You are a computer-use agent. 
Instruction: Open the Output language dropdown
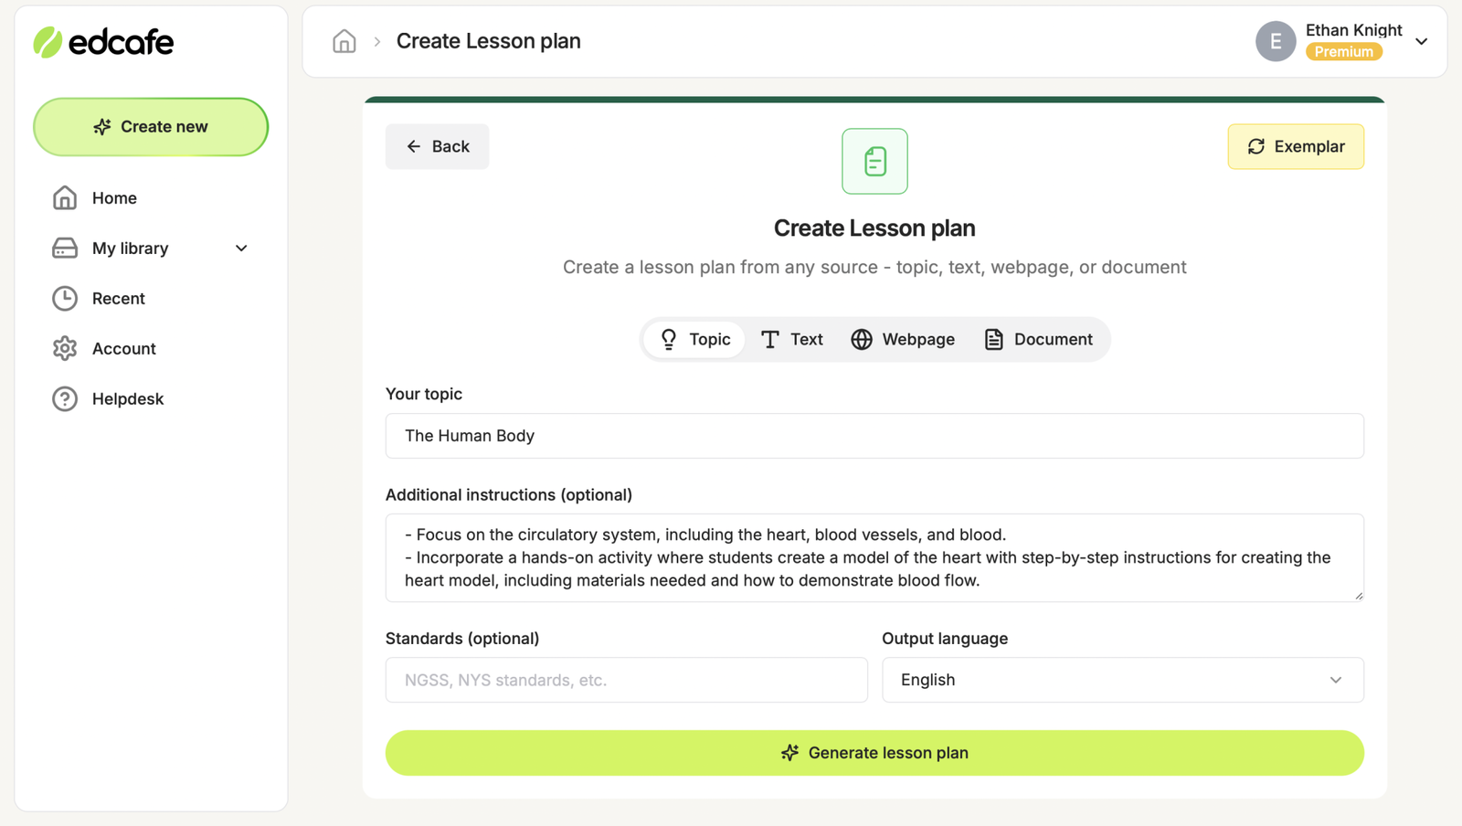click(x=1122, y=680)
